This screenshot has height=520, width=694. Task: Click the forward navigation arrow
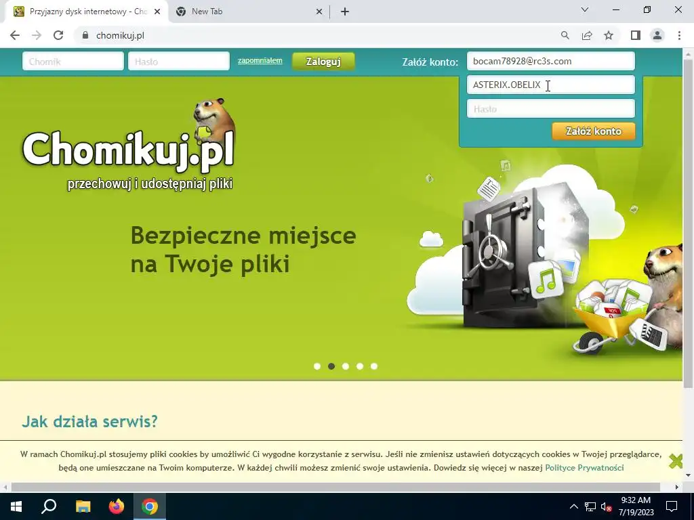point(37,35)
